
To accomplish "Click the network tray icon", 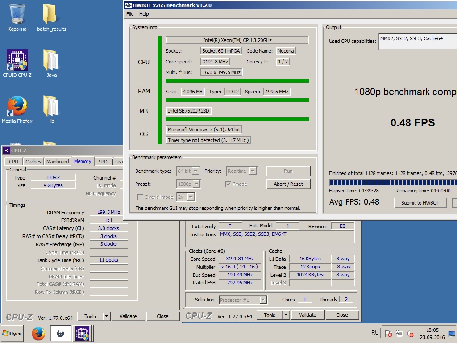I will coord(399,333).
